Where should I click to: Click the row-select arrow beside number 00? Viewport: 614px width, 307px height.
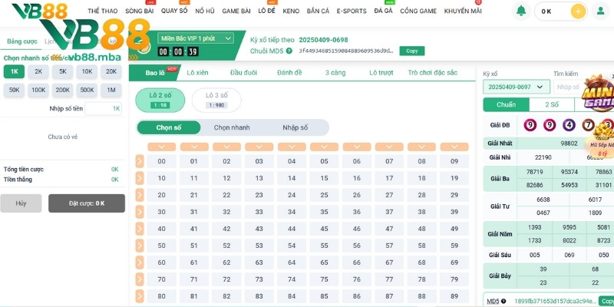[140, 161]
